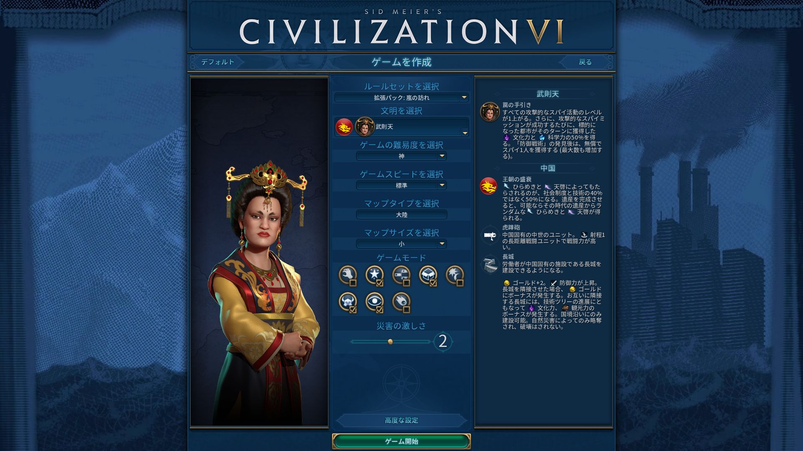Image resolution: width=803 pixels, height=451 pixels.
Task: Click the デフォルト tab at top left
Action: pos(217,62)
